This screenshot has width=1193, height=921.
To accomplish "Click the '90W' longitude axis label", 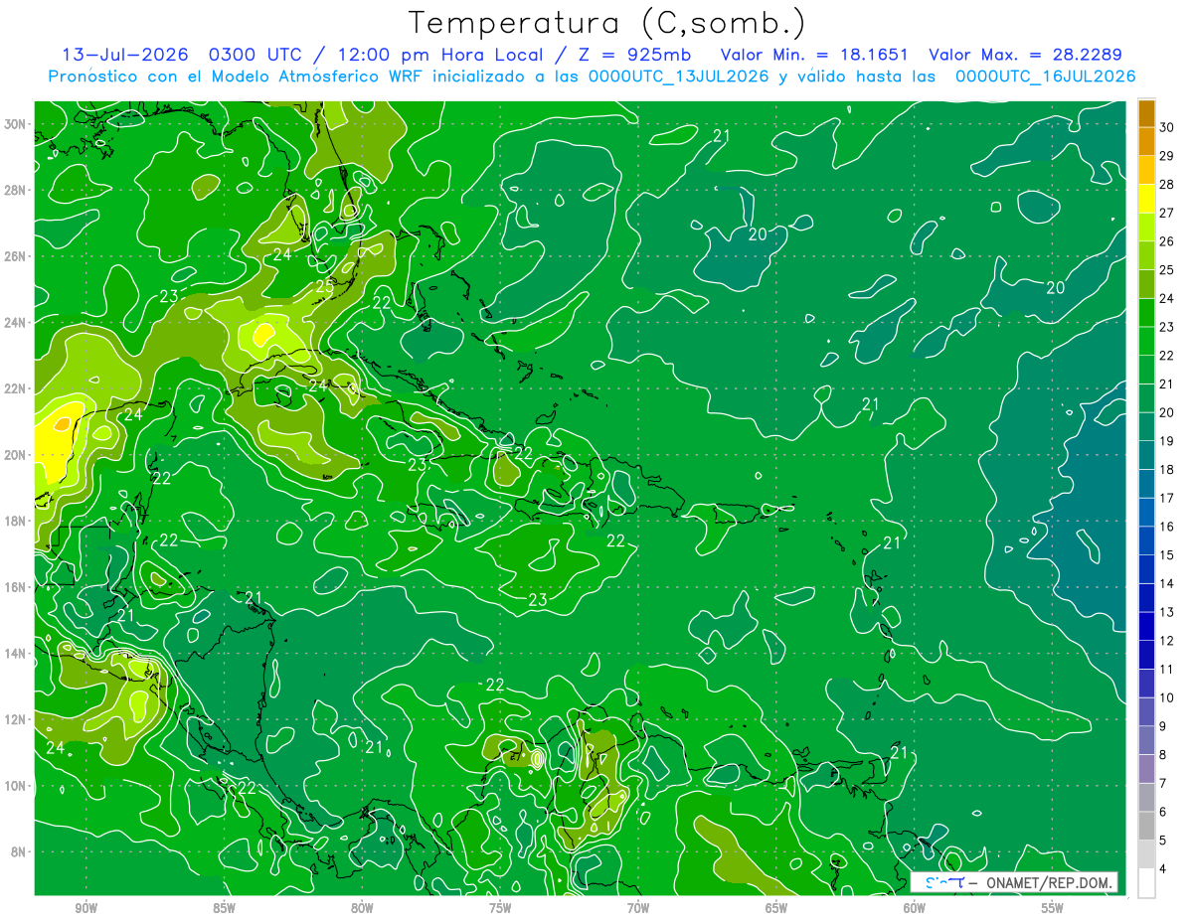I will (85, 909).
